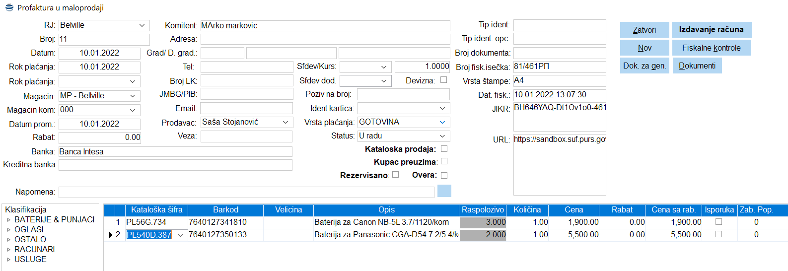
Task: Tick the Rezervisano checkbox
Action: (x=395, y=175)
